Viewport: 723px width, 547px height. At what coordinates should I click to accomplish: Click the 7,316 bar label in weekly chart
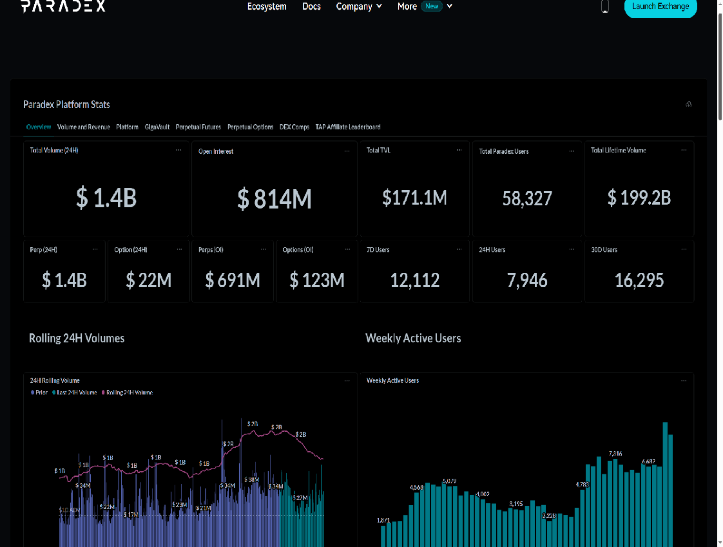[x=615, y=454]
